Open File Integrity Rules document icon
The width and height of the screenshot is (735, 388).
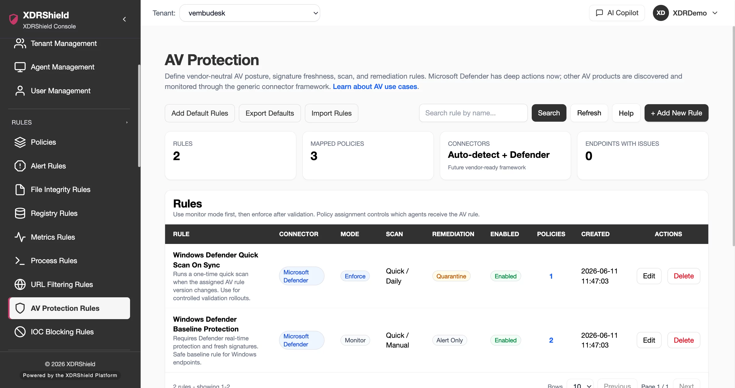coord(20,190)
